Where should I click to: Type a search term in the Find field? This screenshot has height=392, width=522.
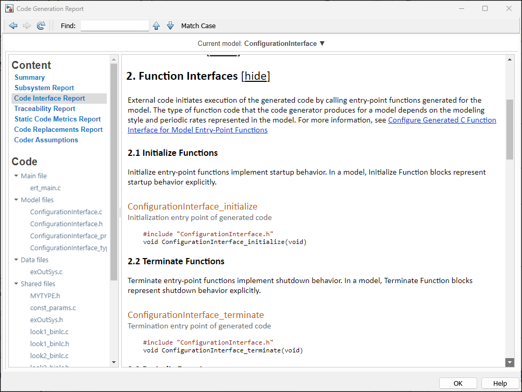[x=114, y=25]
